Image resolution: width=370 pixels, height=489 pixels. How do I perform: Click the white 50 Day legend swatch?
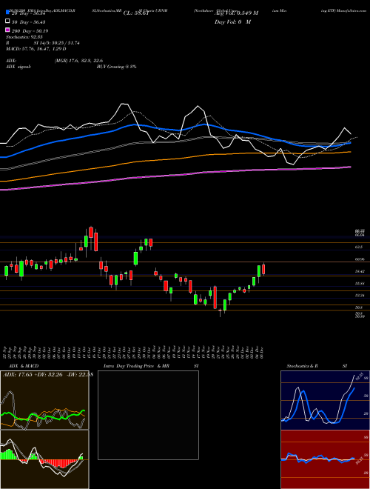[x=7, y=21]
